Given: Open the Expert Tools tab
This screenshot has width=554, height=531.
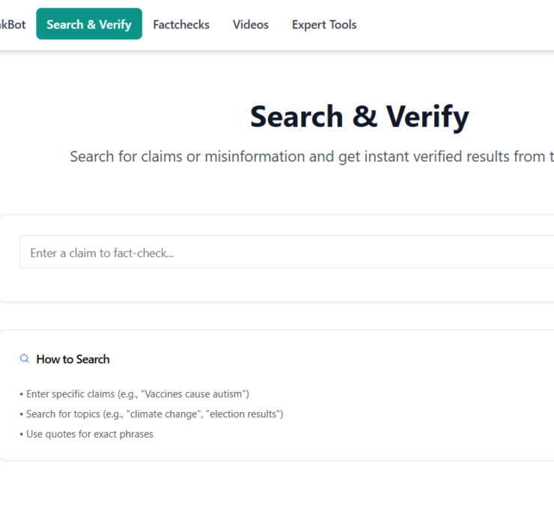Looking at the screenshot, I should (324, 25).
